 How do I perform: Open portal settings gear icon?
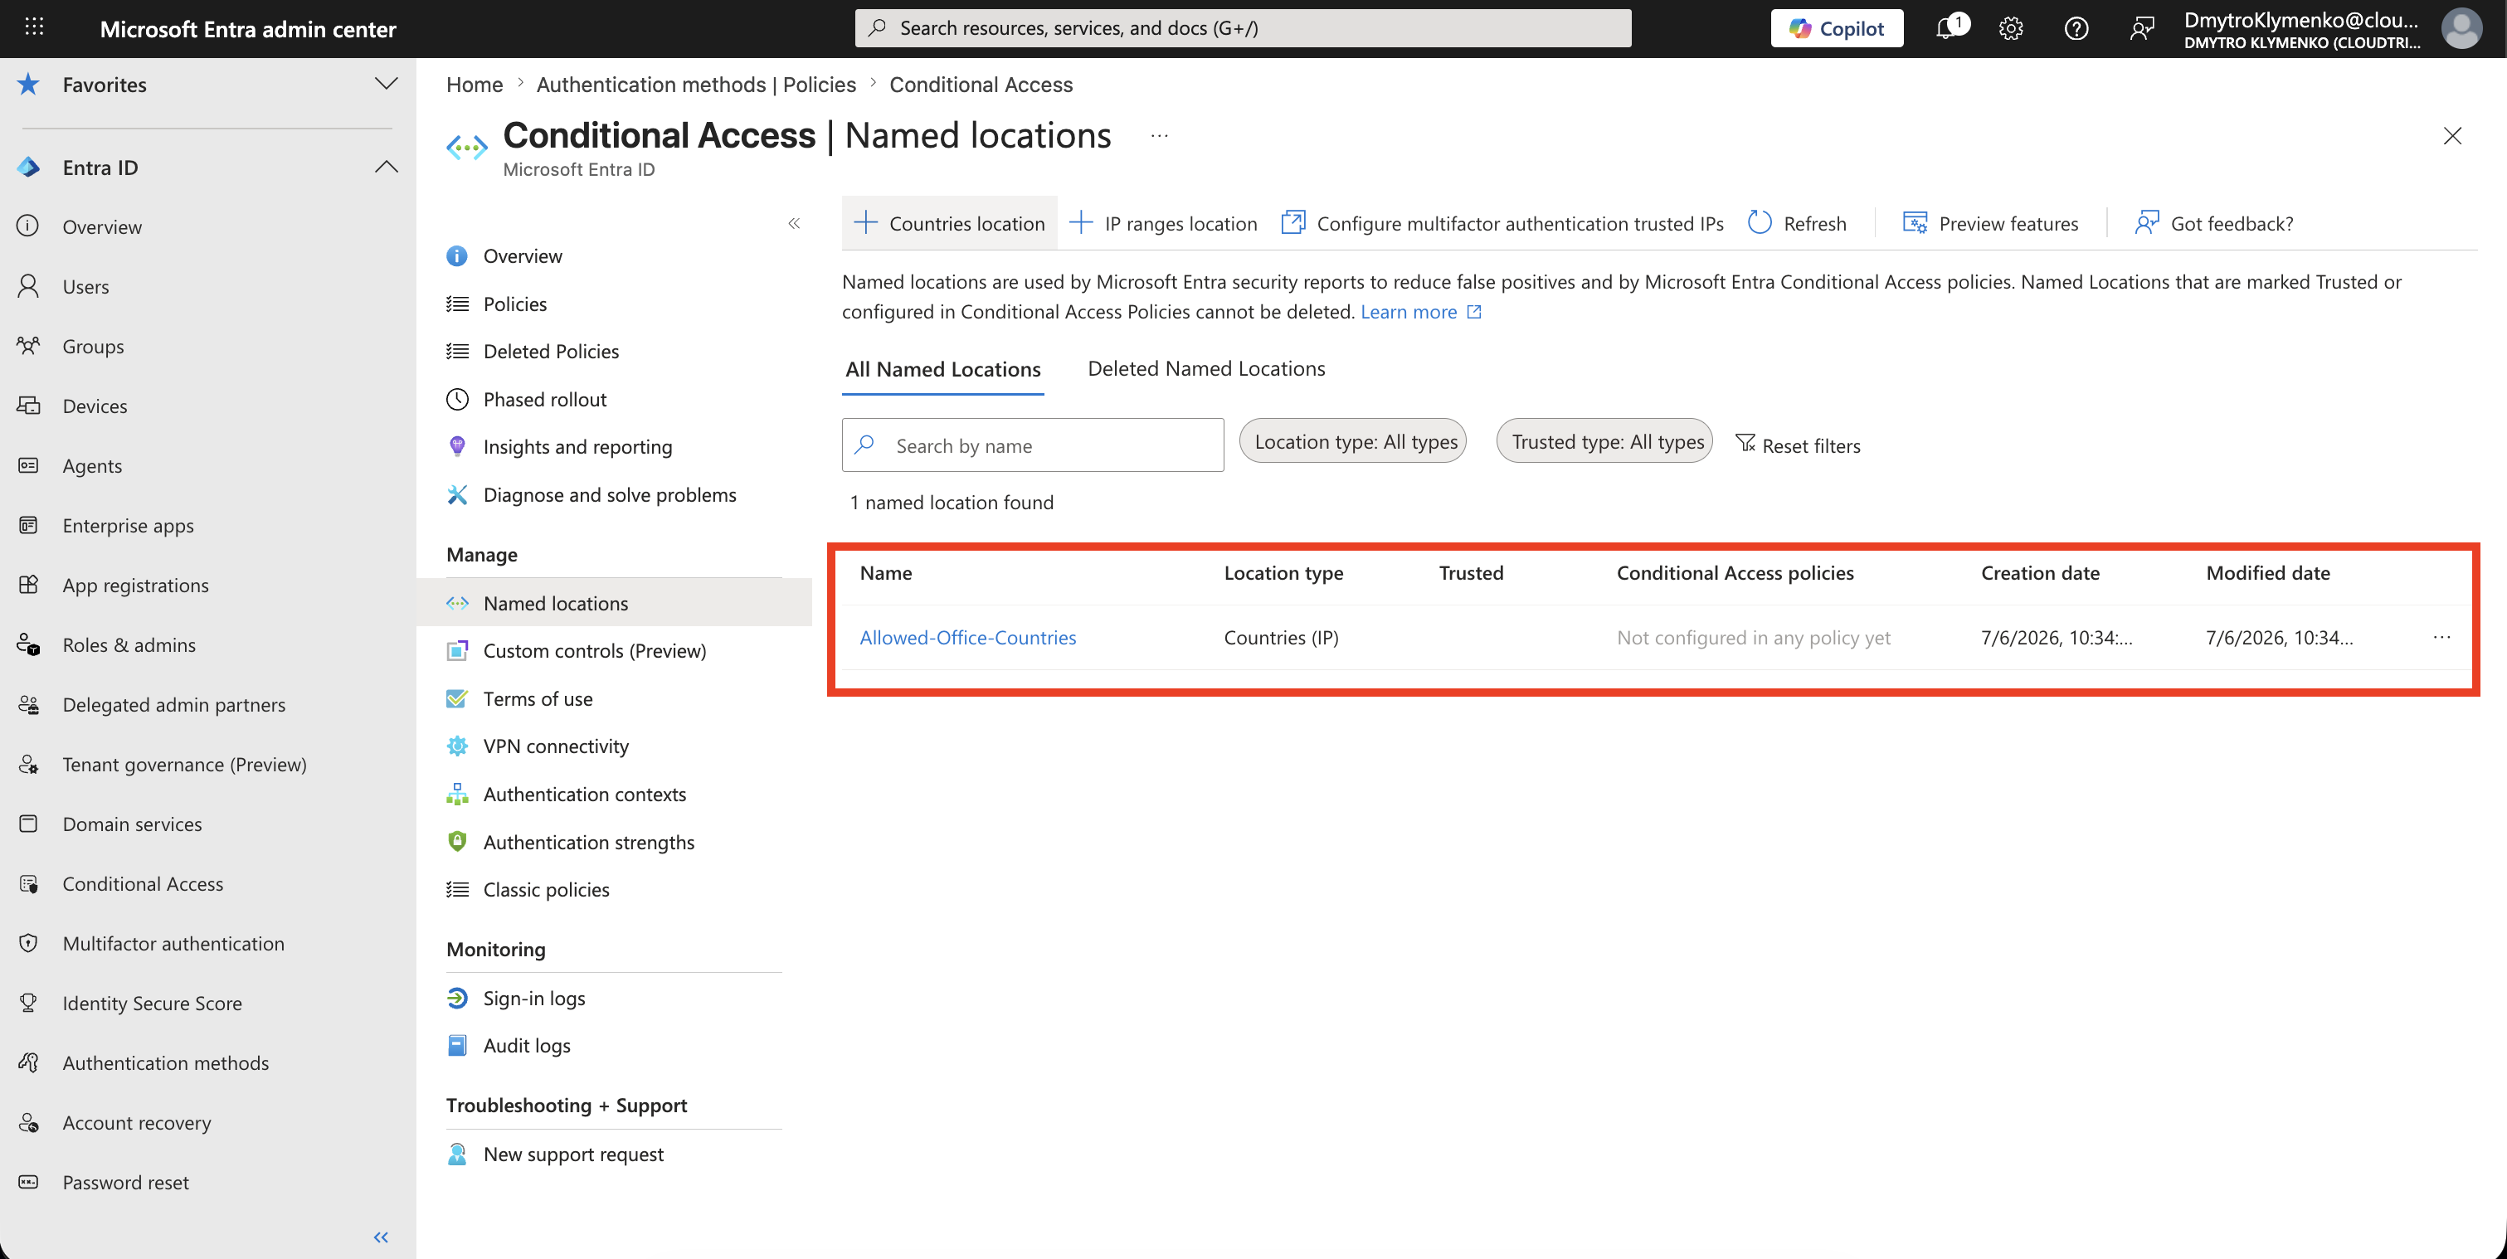click(2011, 28)
